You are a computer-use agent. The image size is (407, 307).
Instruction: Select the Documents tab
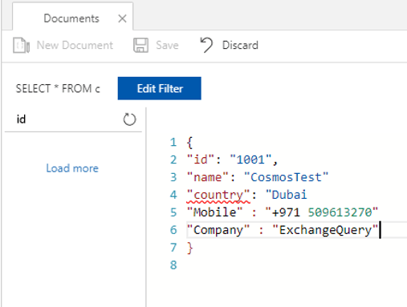click(71, 18)
